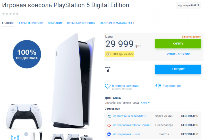The height and width of the screenshot is (140, 206).
Task: Click the MOYO store pickup icon
Action: coord(109,116)
